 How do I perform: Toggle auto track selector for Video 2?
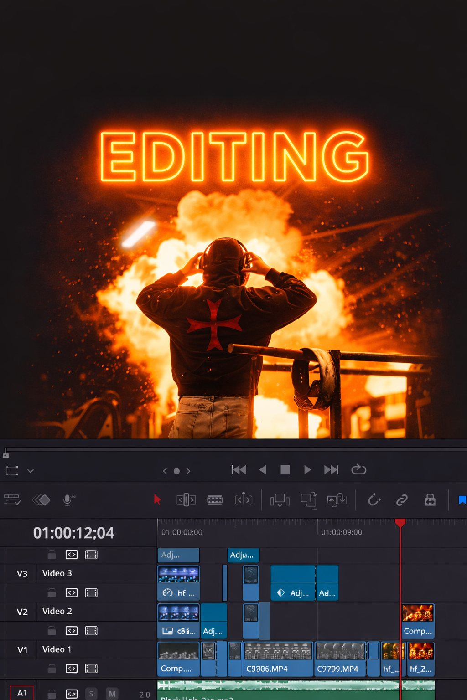[x=72, y=631]
